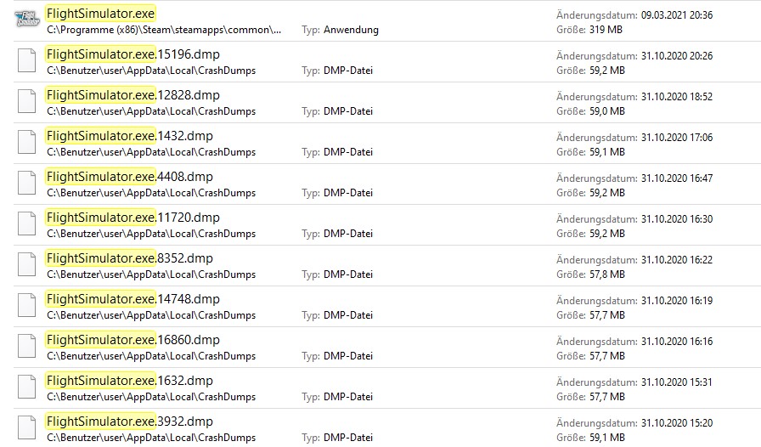Click the date 31.10.2020 15:31
Viewport: 761px width, 447px height.
pos(677,383)
